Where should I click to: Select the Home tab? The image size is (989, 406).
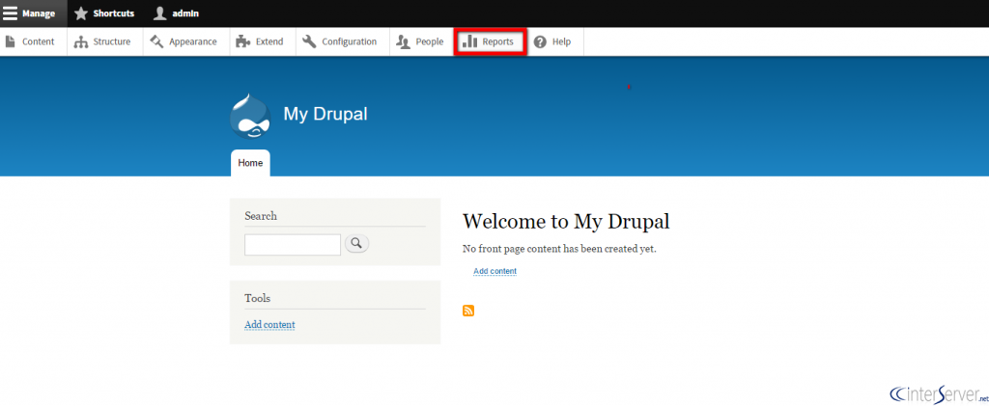pyautogui.click(x=250, y=163)
